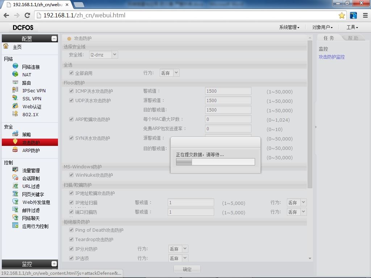Toggle IP地址欺骗攻击防护 checkbox
The image size is (371, 278).
click(71, 193)
